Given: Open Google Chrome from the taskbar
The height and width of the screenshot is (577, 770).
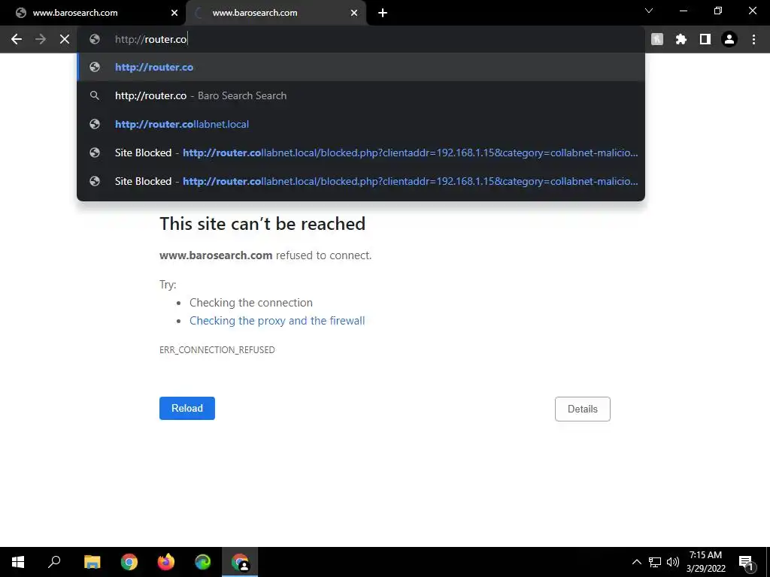Looking at the screenshot, I should [x=129, y=562].
